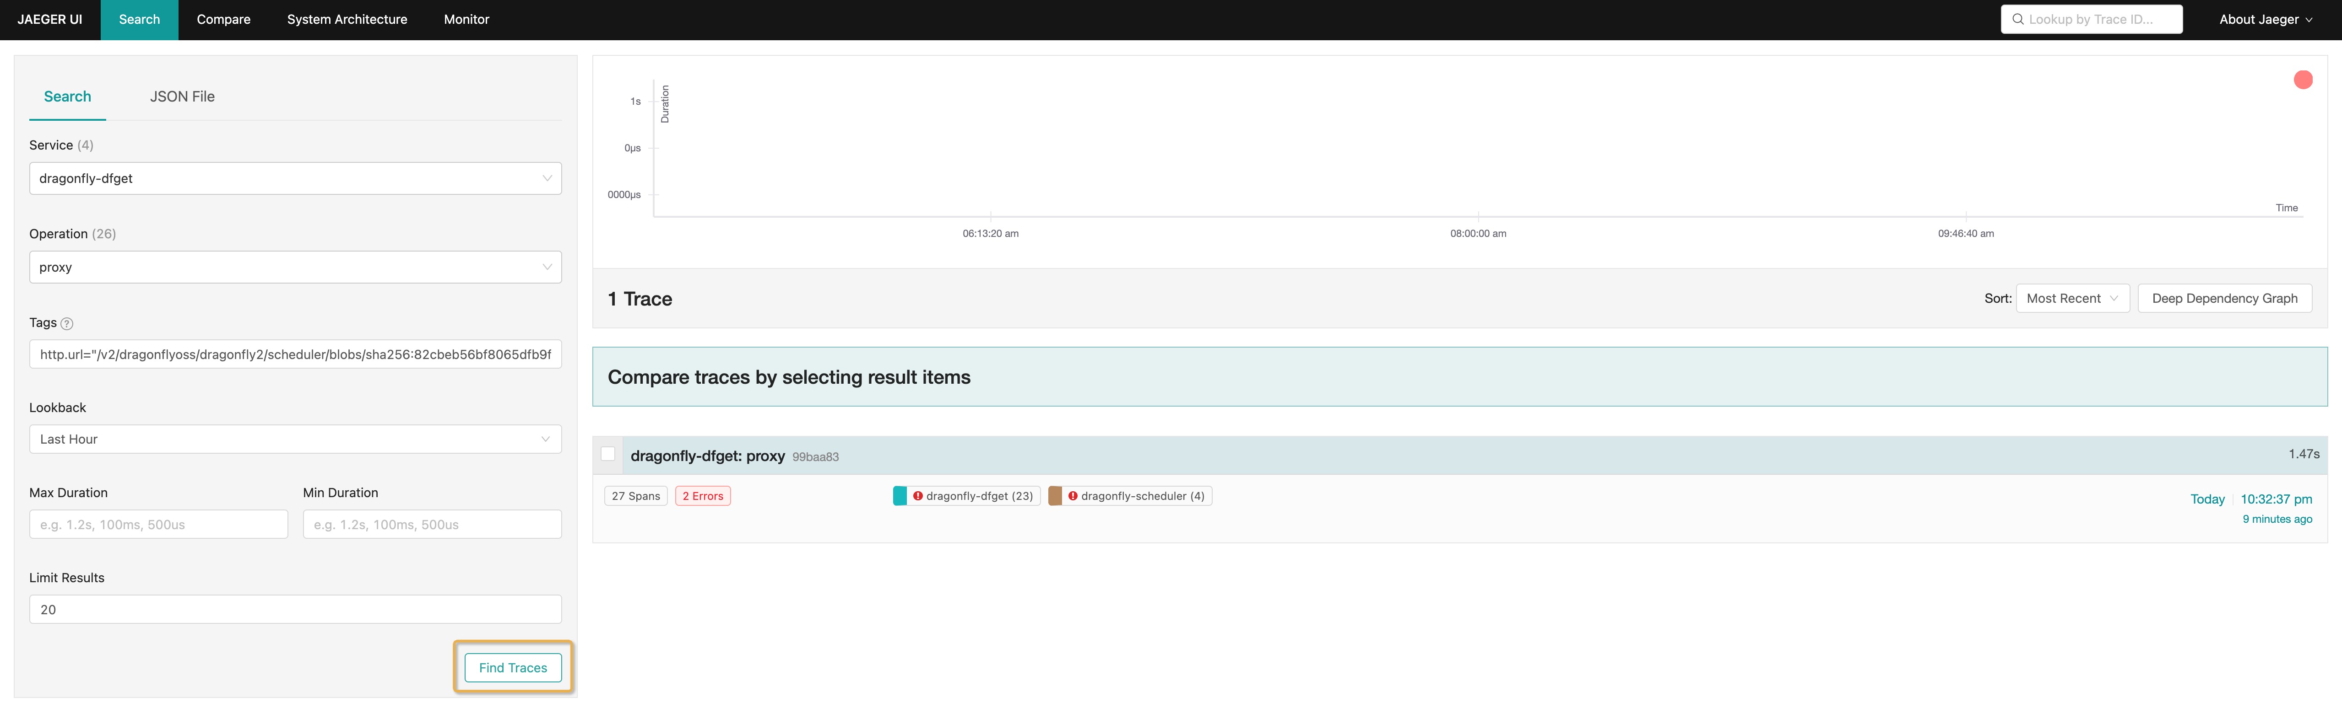Click the 27 Spans badge

click(635, 496)
